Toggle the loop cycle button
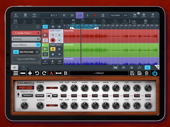This screenshot has width=170, height=127. coord(80,15)
